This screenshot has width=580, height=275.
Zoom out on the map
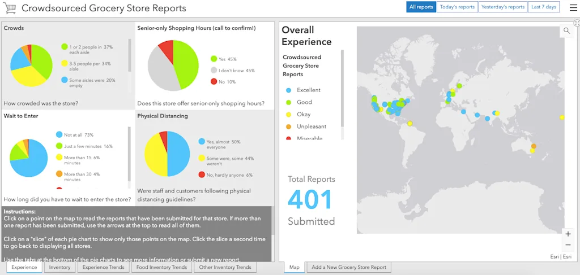(x=568, y=245)
